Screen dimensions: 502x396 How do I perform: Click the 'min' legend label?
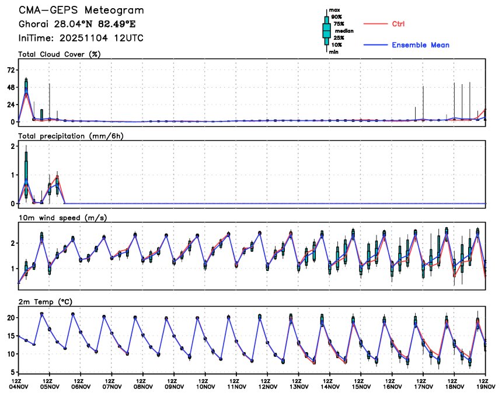(x=334, y=52)
